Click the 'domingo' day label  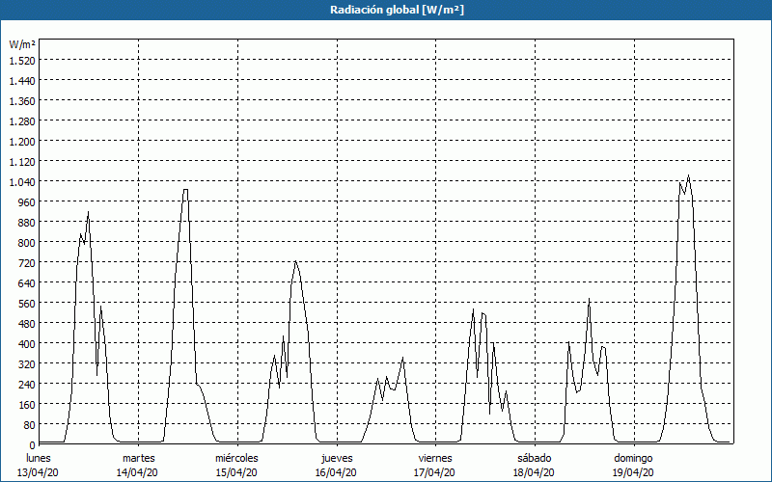(x=633, y=458)
